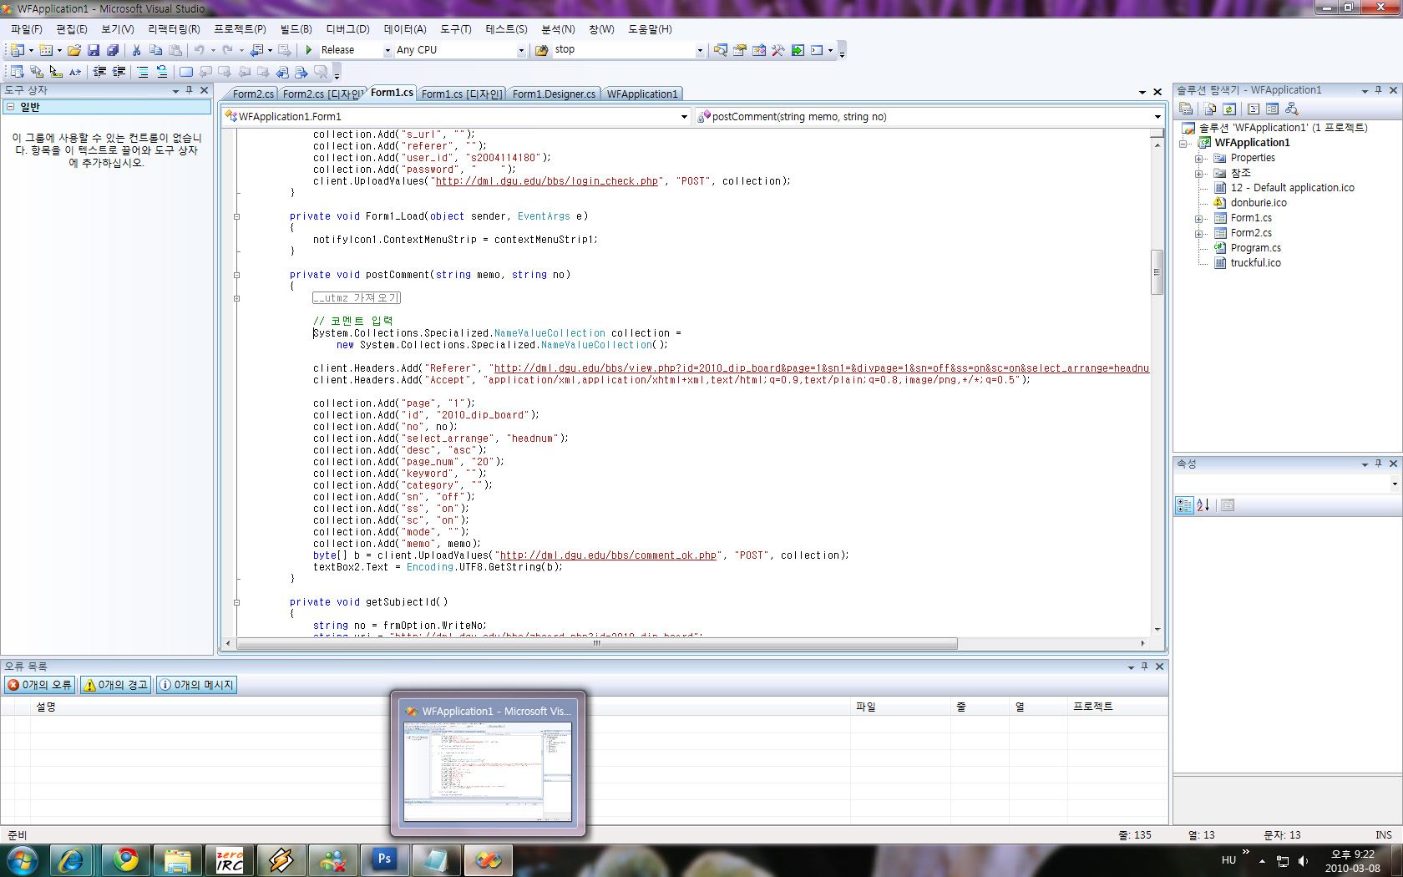Open View Class Diagram in Solution Explorer
Screen dimensions: 1403x877
[x=1292, y=109]
